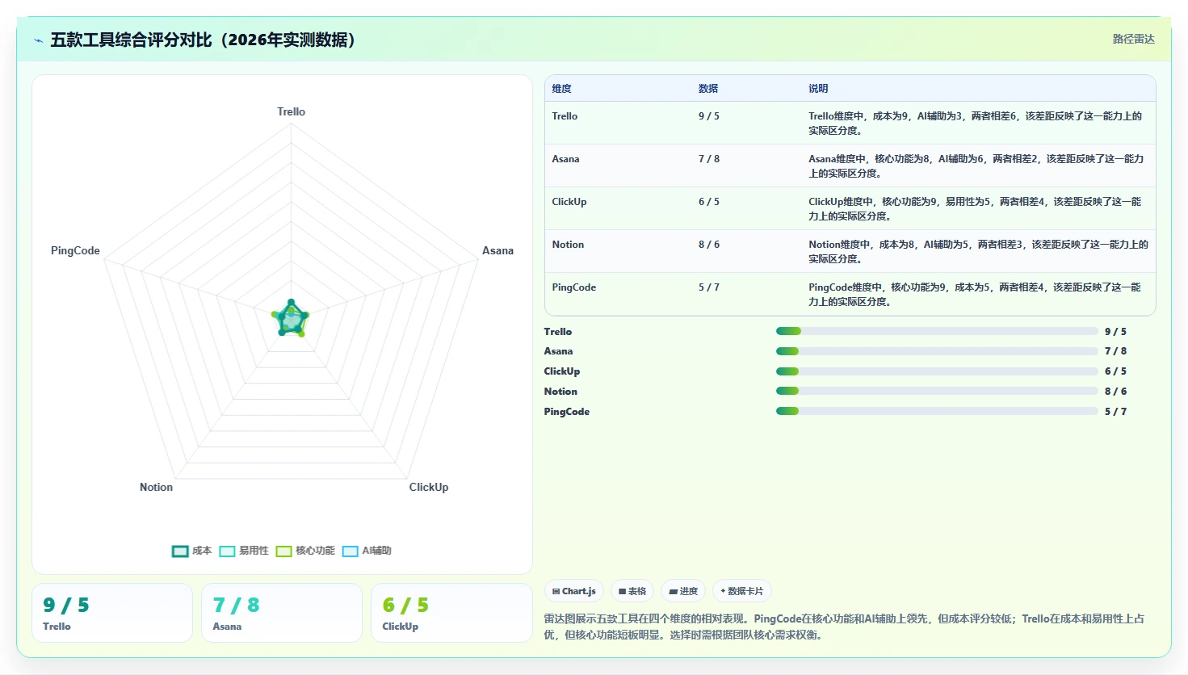Click the ClickUp progress bar
The height and width of the screenshot is (675, 1188).
(937, 371)
